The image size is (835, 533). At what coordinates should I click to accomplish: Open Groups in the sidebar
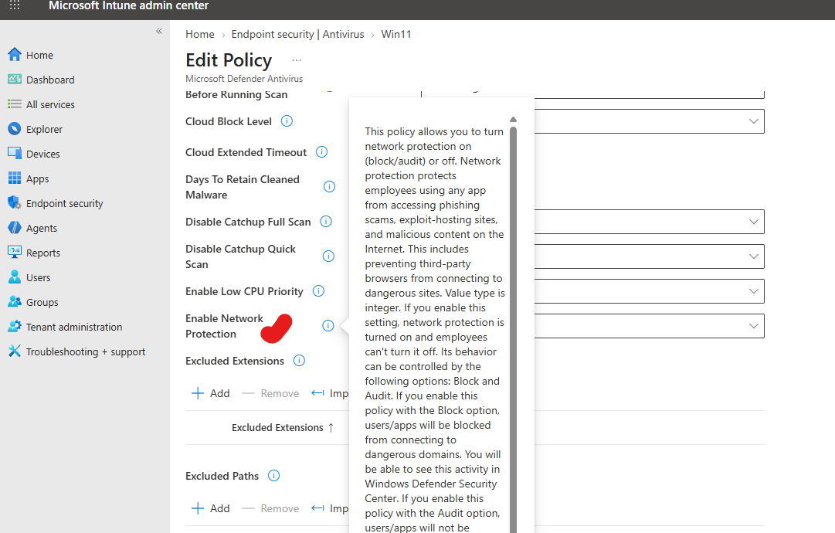[42, 303]
